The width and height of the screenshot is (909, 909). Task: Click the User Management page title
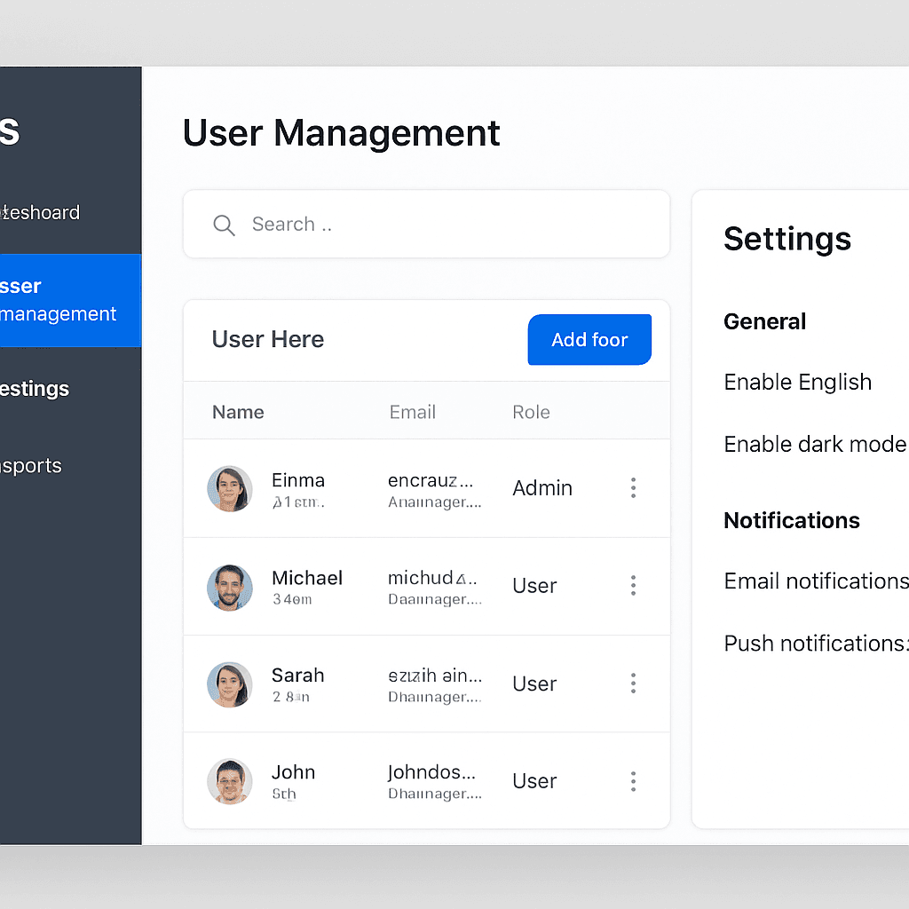341,134
